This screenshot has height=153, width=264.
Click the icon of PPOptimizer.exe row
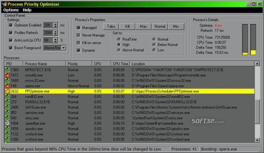(x=7, y=91)
